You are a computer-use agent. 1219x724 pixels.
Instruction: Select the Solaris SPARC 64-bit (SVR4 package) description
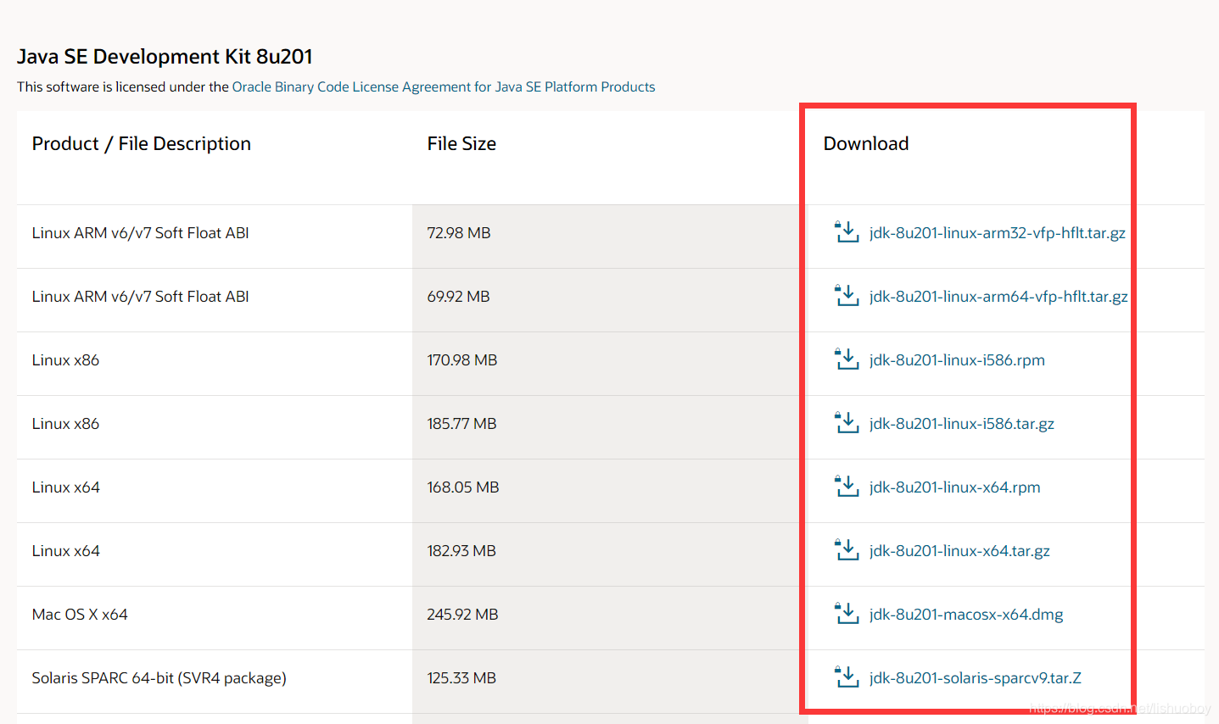159,678
